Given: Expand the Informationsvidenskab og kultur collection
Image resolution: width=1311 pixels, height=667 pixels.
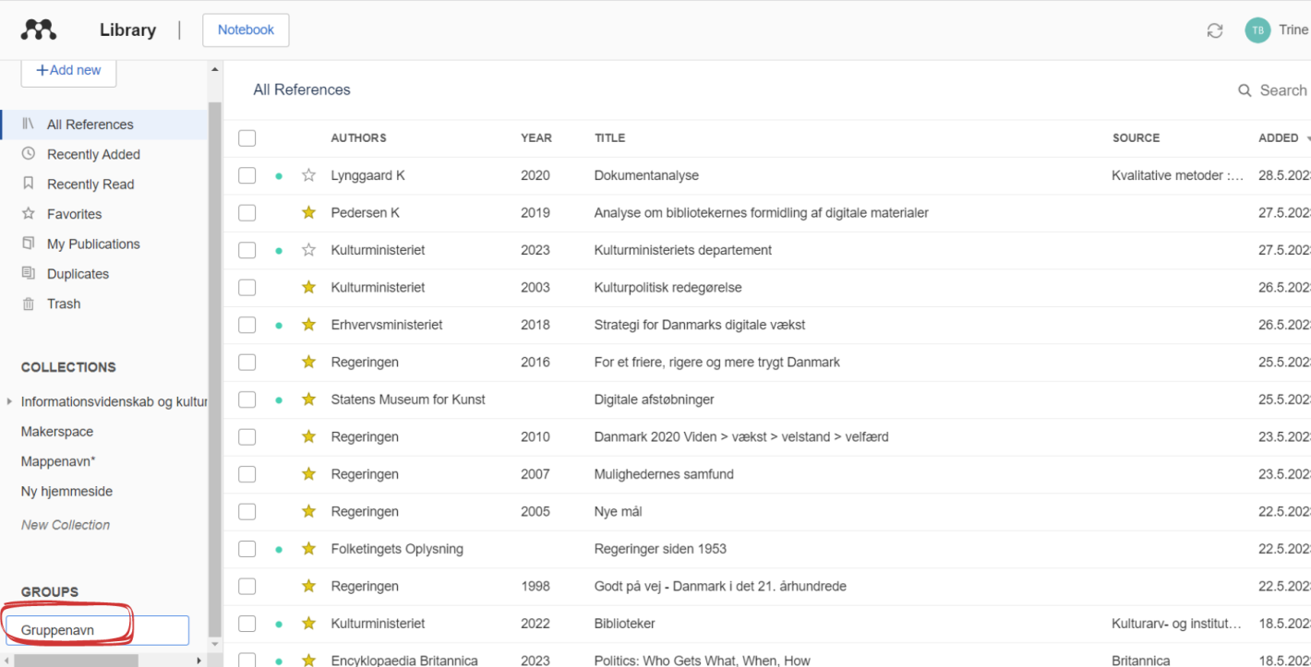Looking at the screenshot, I should tap(9, 401).
